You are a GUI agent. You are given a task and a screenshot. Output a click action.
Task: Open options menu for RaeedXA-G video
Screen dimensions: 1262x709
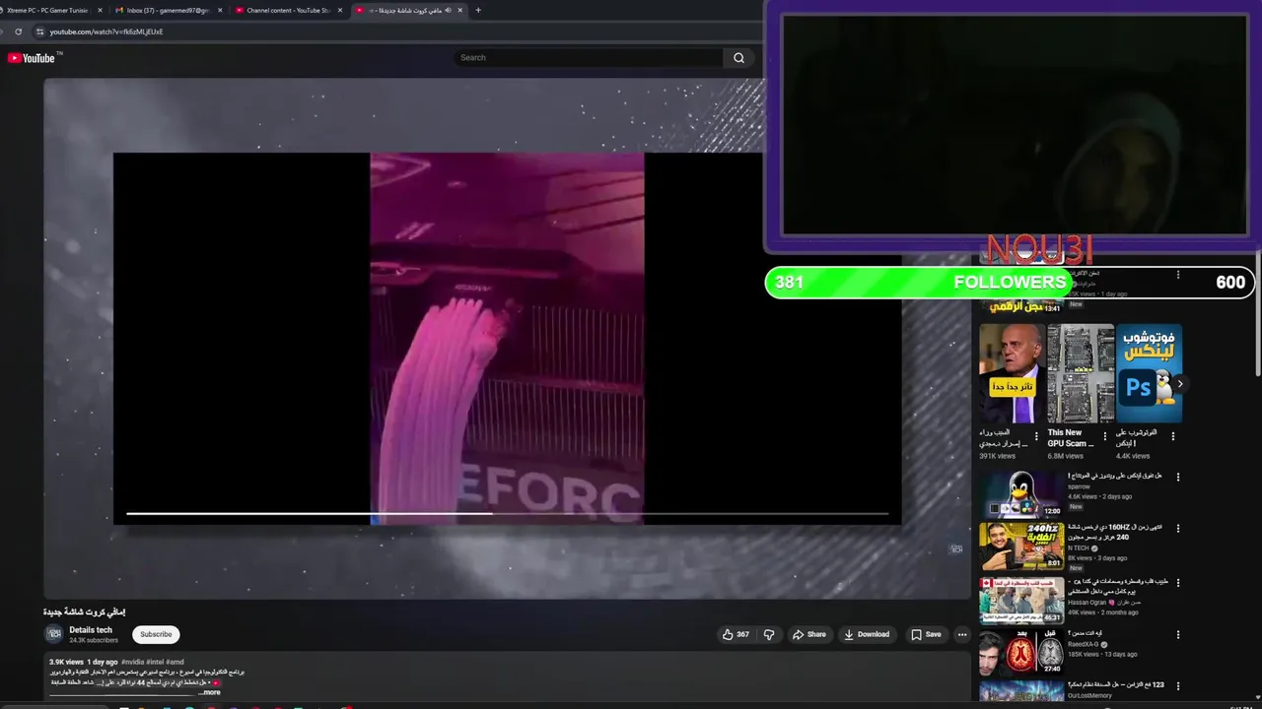1177,634
